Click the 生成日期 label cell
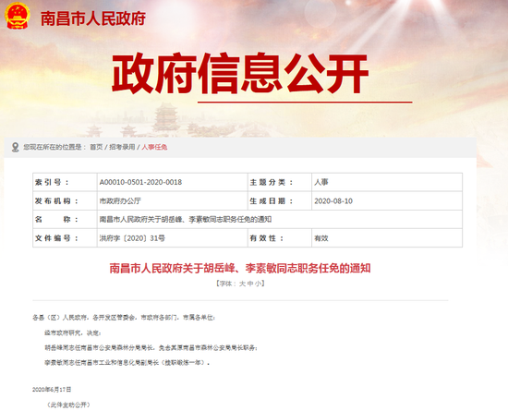The width and height of the screenshot is (508, 411). pyautogui.click(x=280, y=200)
